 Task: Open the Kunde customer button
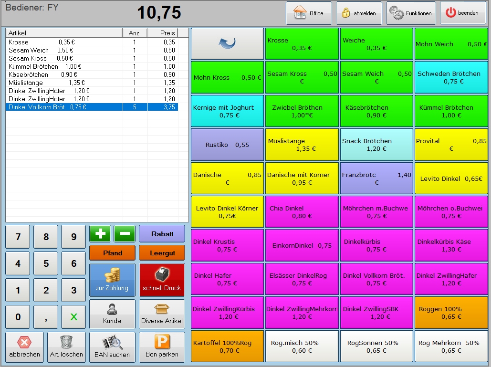pyautogui.click(x=113, y=314)
